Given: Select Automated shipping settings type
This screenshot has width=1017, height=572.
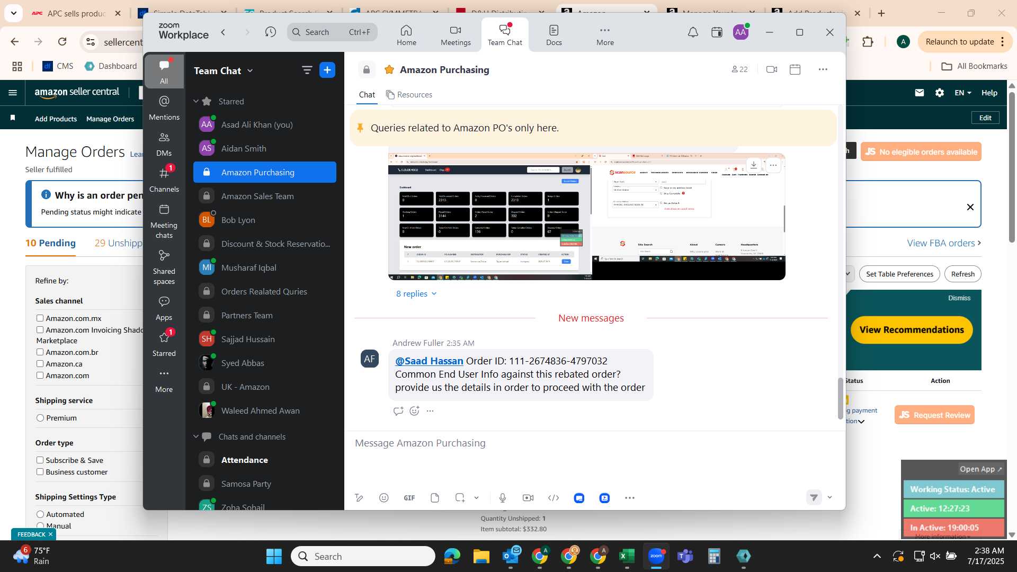Looking at the screenshot, I should pyautogui.click(x=40, y=514).
